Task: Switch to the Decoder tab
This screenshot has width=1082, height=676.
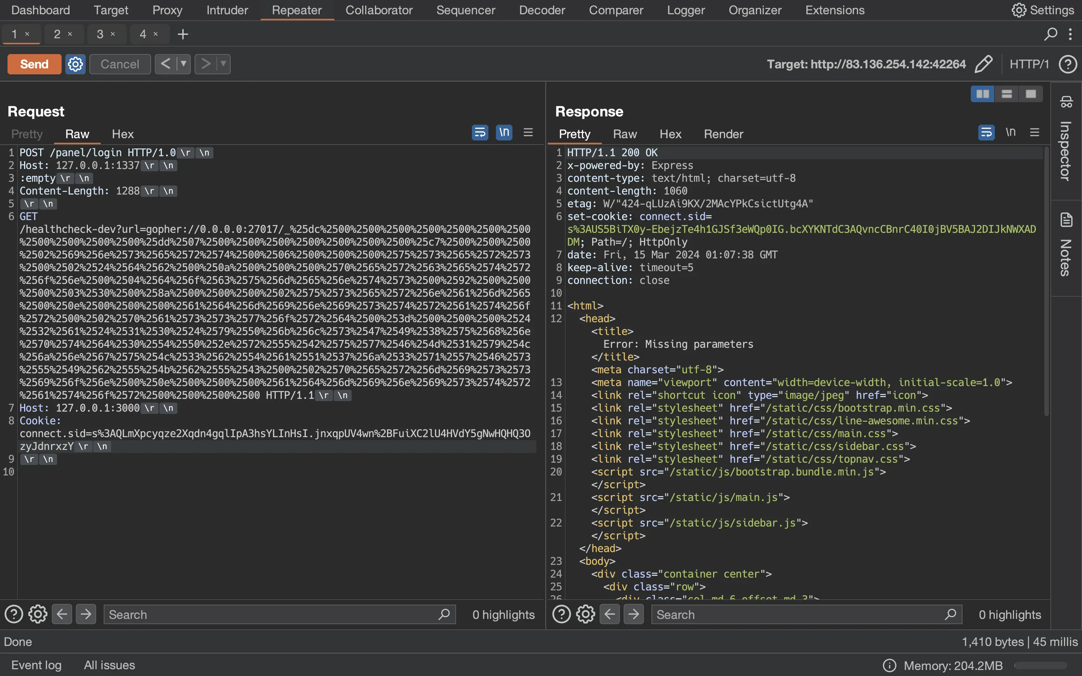Action: click(x=542, y=10)
